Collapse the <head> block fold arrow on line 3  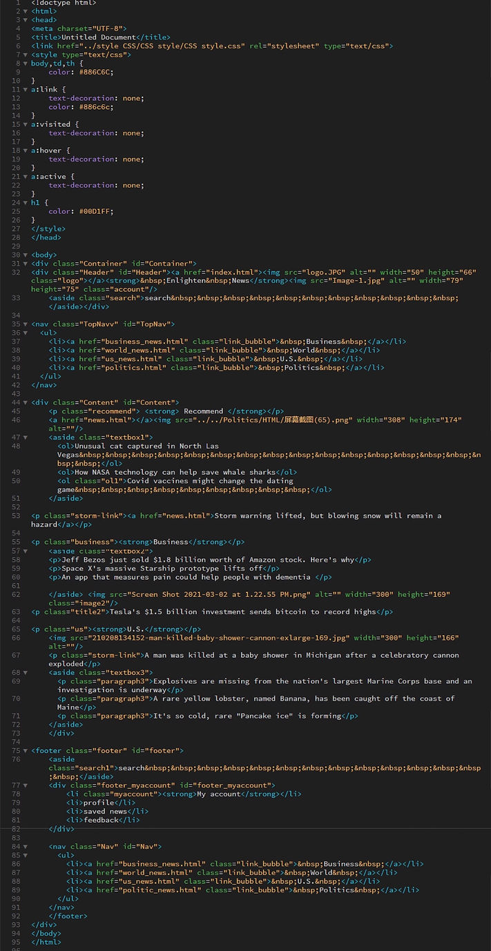click(x=26, y=20)
